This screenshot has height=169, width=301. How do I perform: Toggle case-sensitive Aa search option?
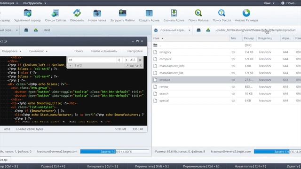click(132, 66)
